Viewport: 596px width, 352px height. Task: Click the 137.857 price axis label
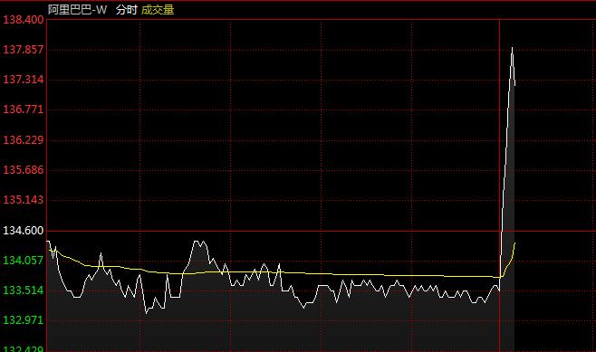(x=24, y=50)
